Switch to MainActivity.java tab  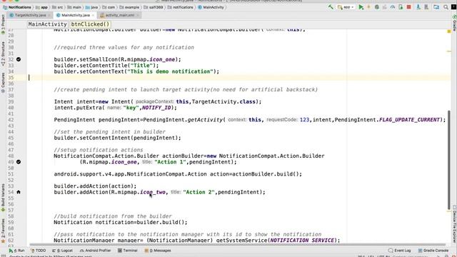(x=76, y=15)
